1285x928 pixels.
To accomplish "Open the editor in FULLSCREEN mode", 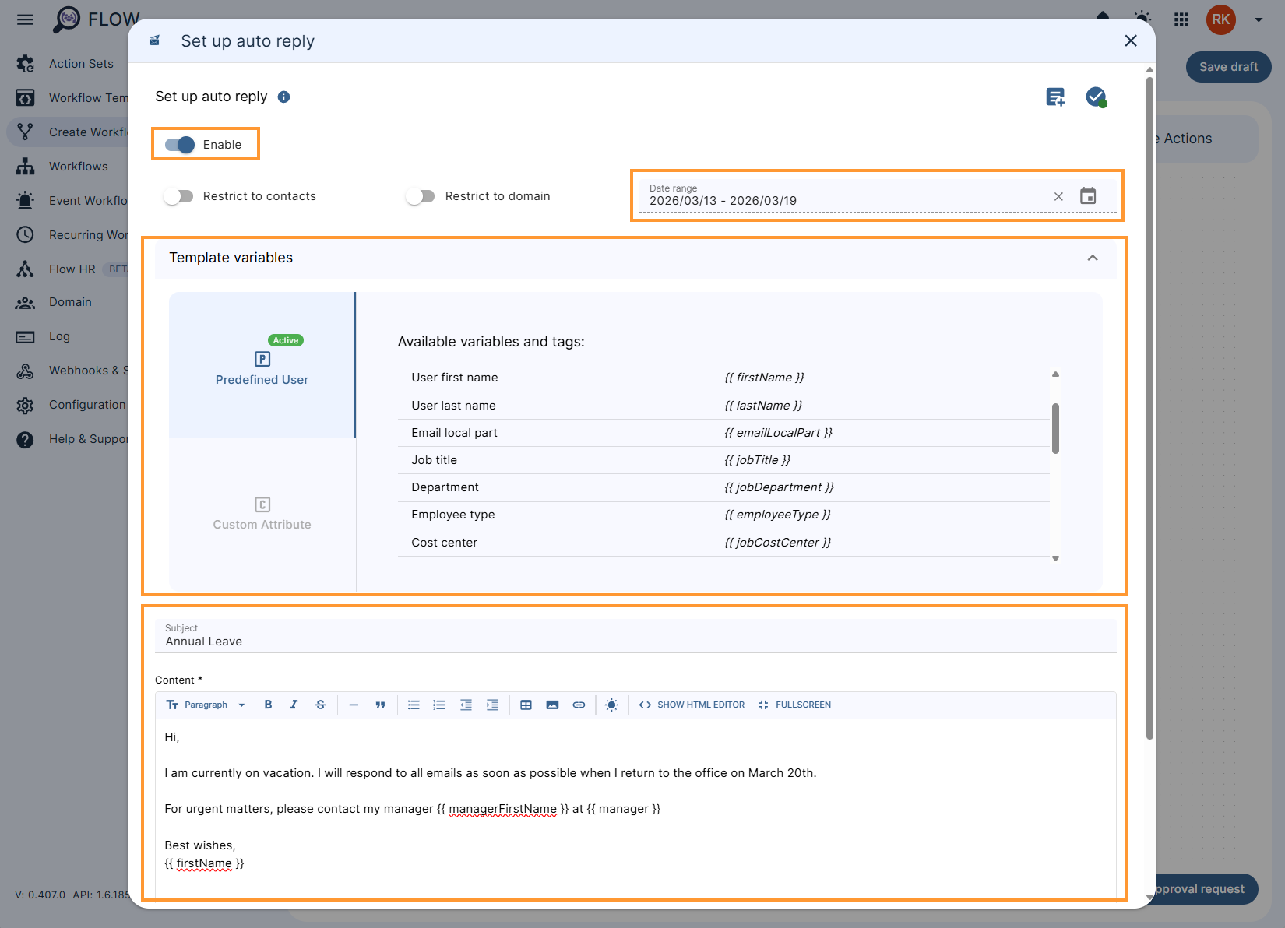I will pyautogui.click(x=794, y=705).
